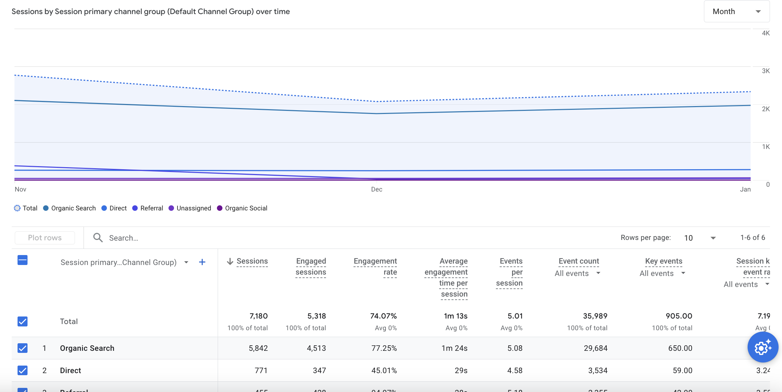
Task: Click the Total legend dot
Action: (x=17, y=208)
